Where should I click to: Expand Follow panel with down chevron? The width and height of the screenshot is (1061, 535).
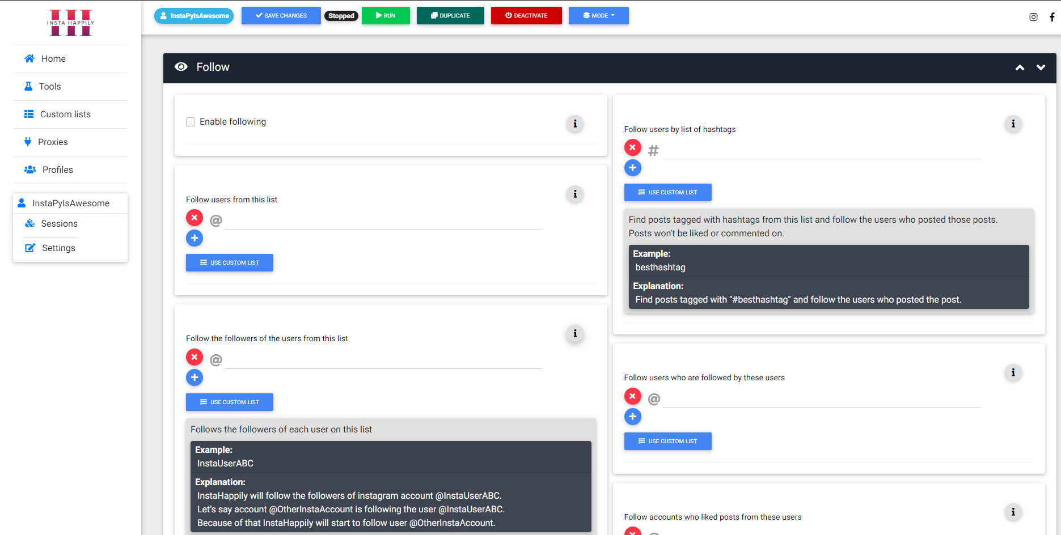[x=1041, y=67]
